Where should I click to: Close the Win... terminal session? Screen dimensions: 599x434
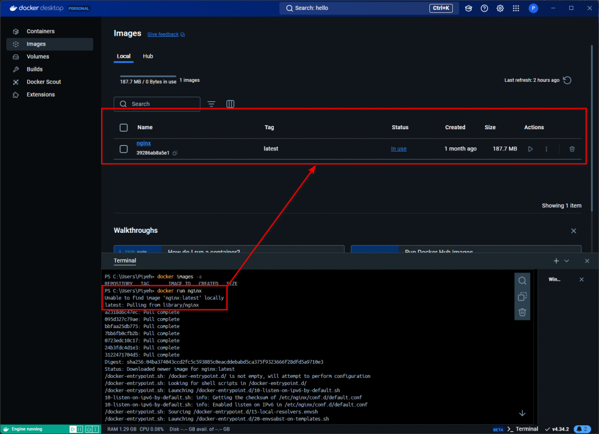581,280
